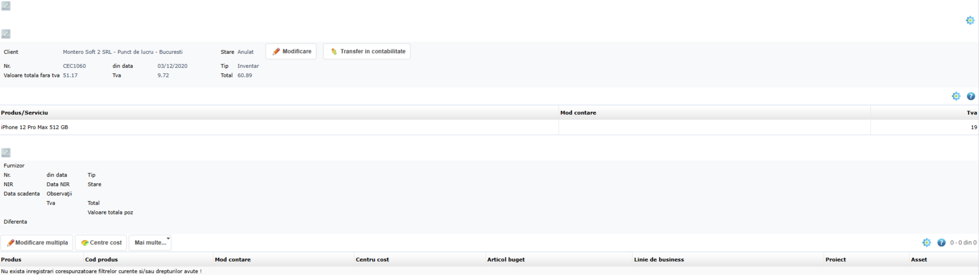
Task: Click the Linie de business column header
Action: [658, 260]
